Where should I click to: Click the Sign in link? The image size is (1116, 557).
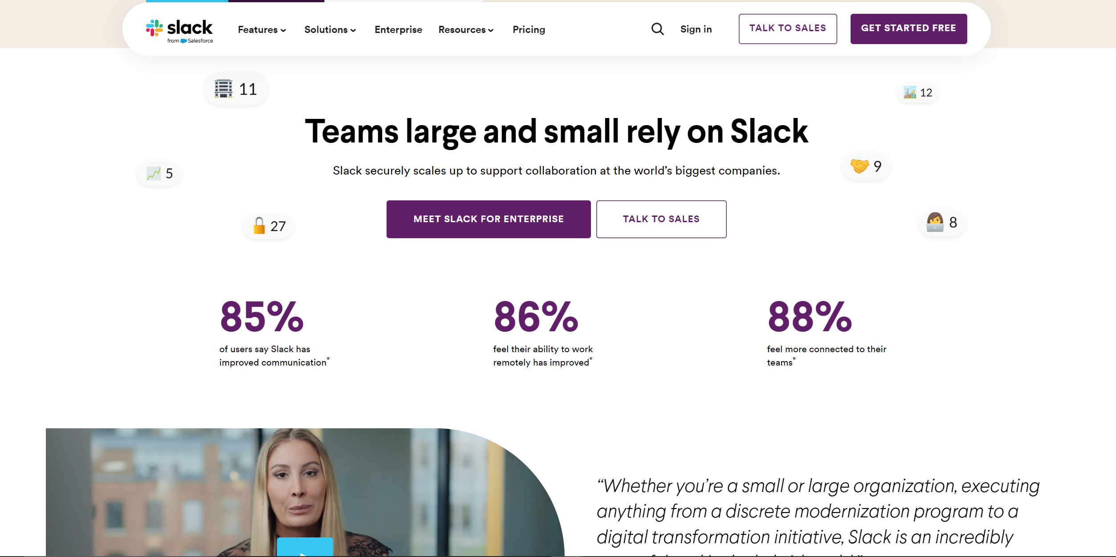pyautogui.click(x=696, y=29)
